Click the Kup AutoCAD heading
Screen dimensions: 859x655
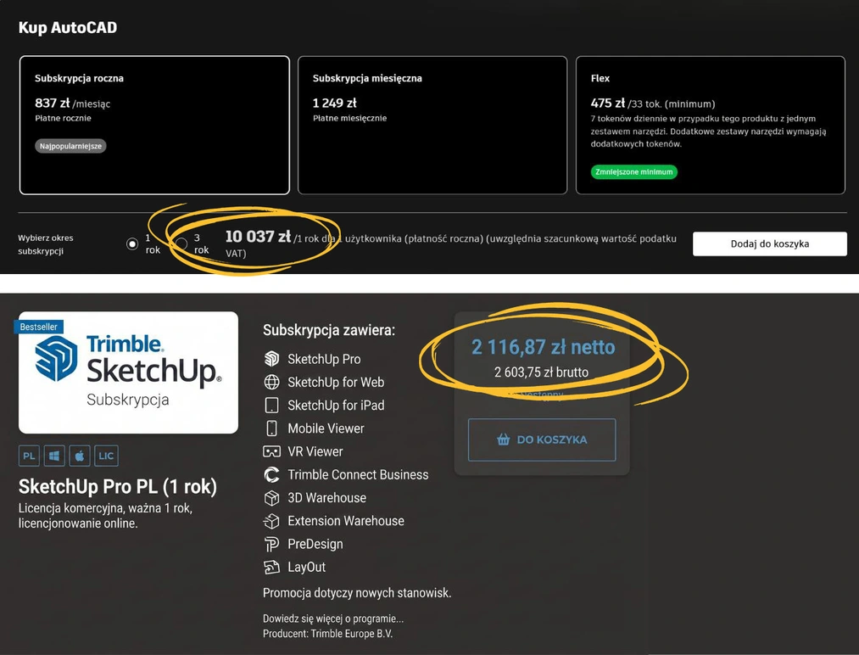[x=68, y=27]
